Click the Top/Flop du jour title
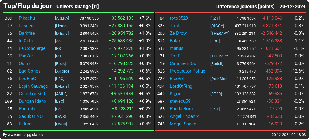Image resolution: width=309 pixels, height=139 pixels. pos(28,6)
